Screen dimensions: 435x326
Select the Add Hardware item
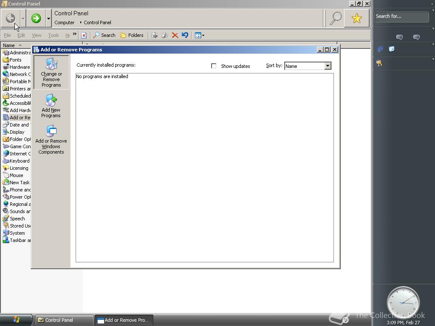[x=17, y=110]
